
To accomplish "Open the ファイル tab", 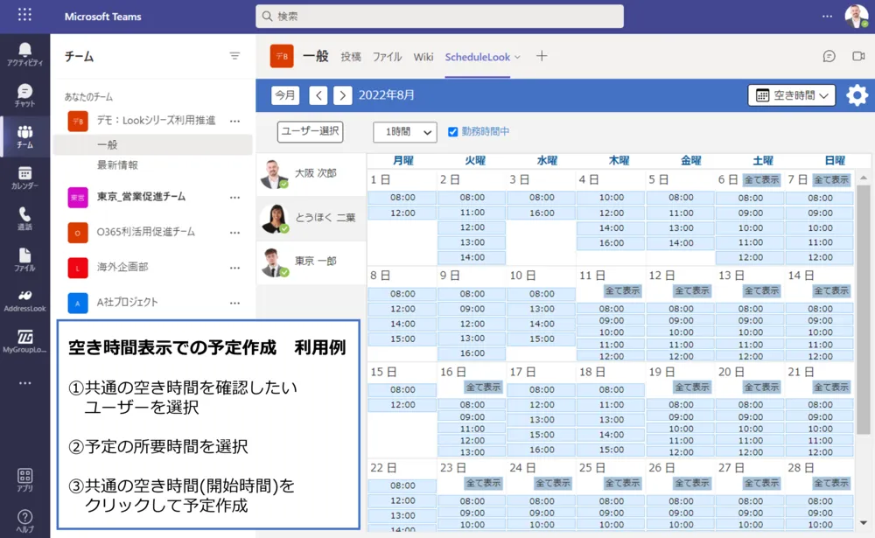I will pos(388,56).
